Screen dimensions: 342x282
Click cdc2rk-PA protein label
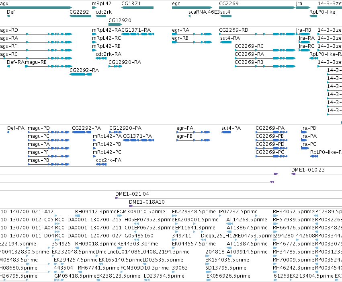pyautogui.click(x=109, y=160)
